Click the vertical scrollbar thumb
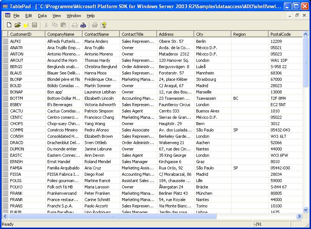Viewport: 311px width, 229px height. point(306,62)
